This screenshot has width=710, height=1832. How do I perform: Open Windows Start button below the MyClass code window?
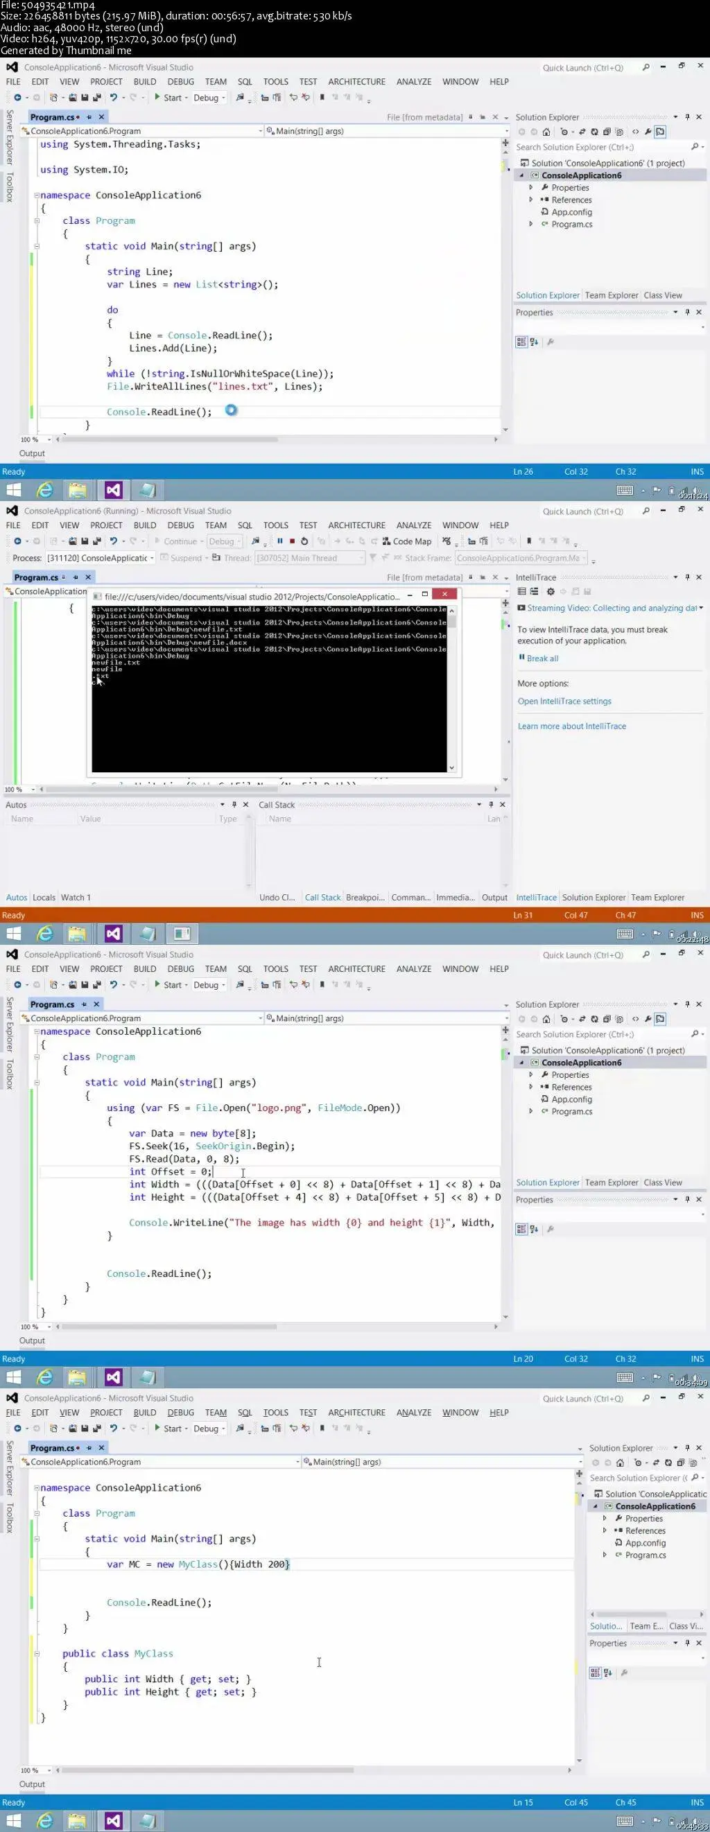[x=13, y=1821]
